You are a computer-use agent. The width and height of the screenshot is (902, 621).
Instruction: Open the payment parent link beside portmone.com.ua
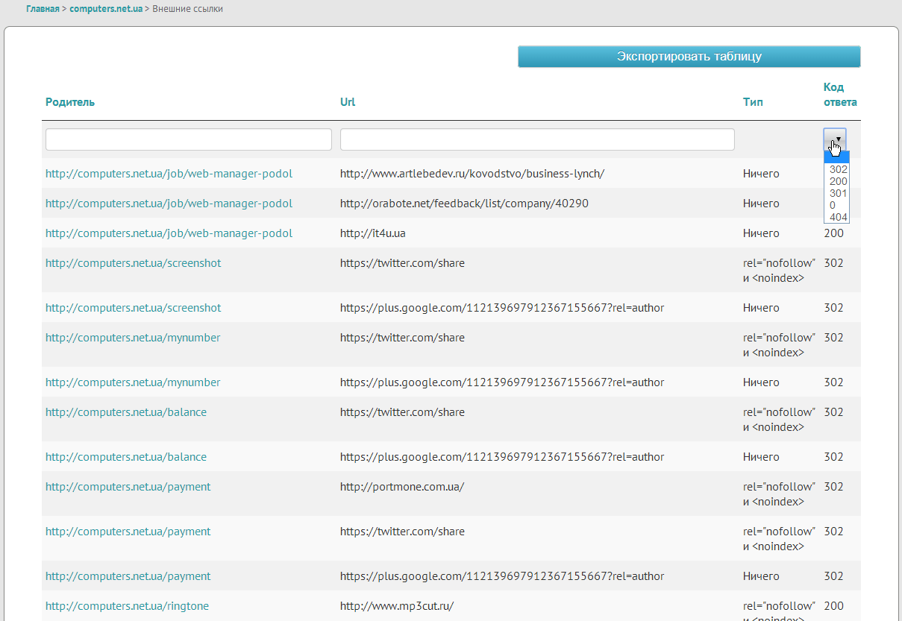(x=128, y=487)
